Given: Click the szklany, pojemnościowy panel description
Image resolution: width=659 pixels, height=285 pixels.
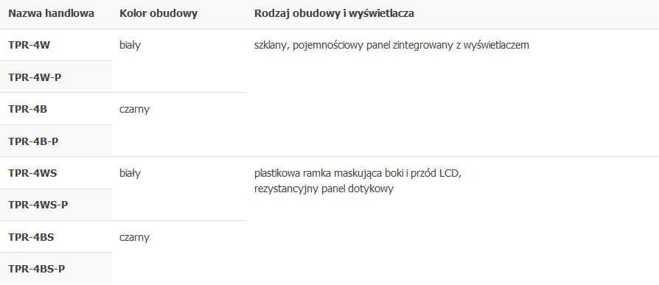Looking at the screenshot, I should click(x=391, y=46).
